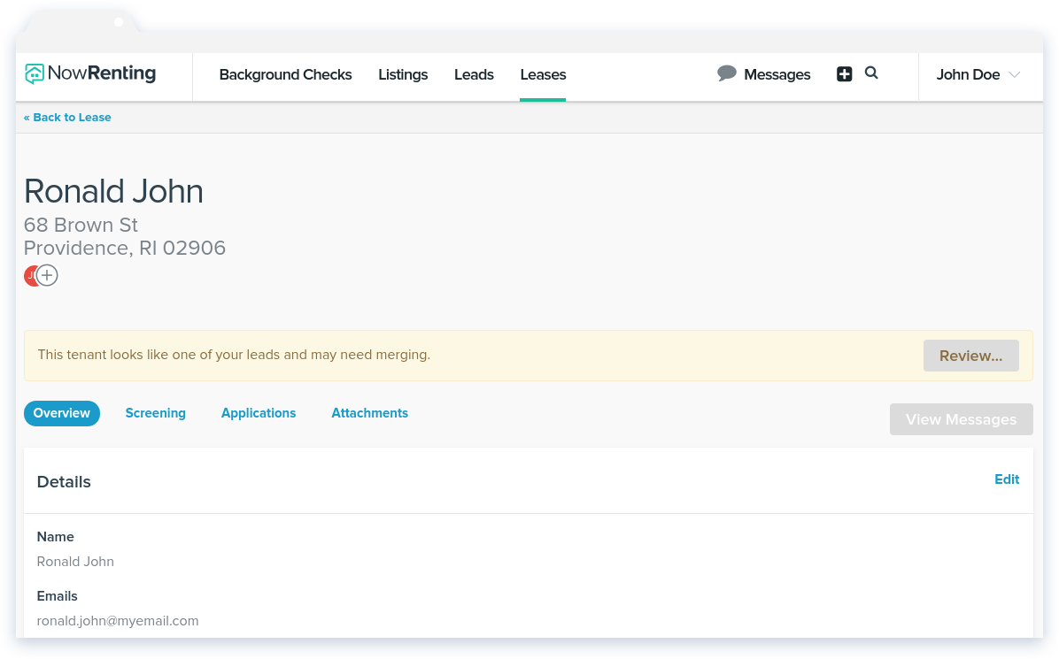Follow the Back to Lease link
1059x659 pixels.
coord(67,118)
